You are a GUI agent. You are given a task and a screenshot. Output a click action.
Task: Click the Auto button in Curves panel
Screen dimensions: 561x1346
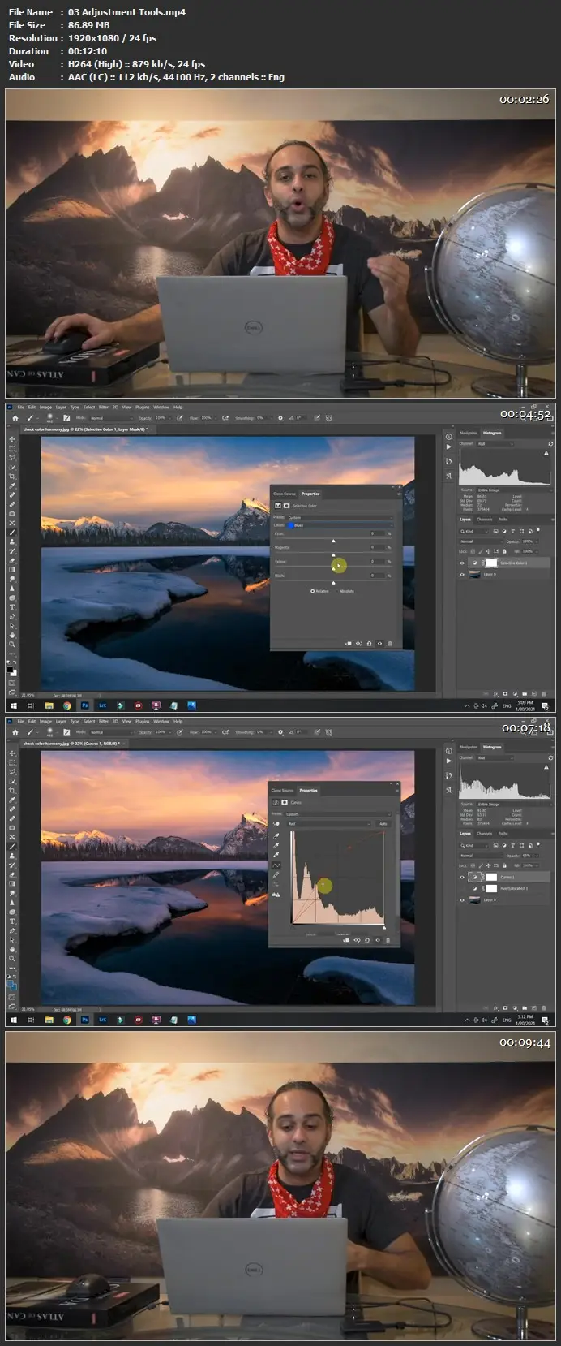pos(383,823)
